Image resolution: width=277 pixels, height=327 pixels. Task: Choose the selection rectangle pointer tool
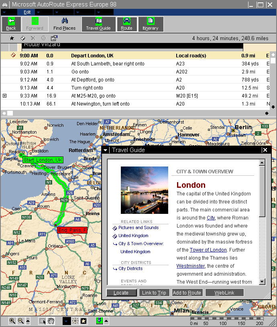43,321
